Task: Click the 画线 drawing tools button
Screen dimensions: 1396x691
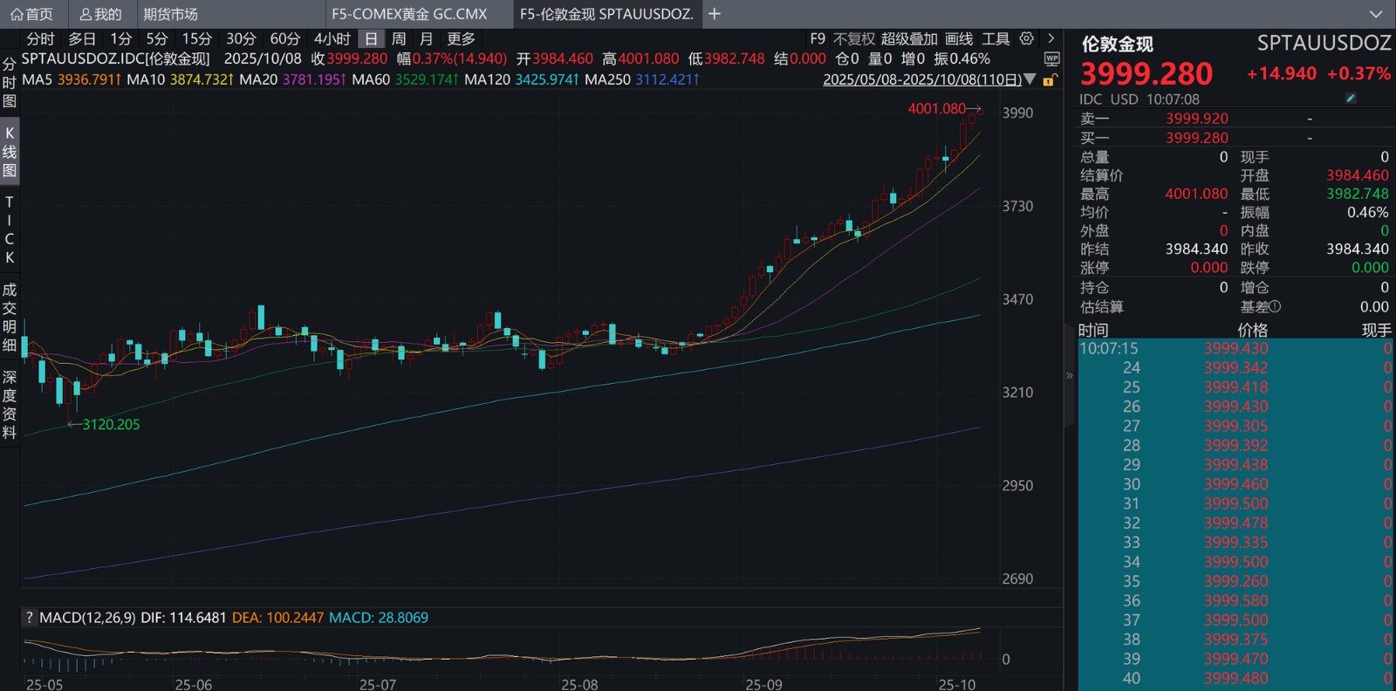Action: [958, 38]
